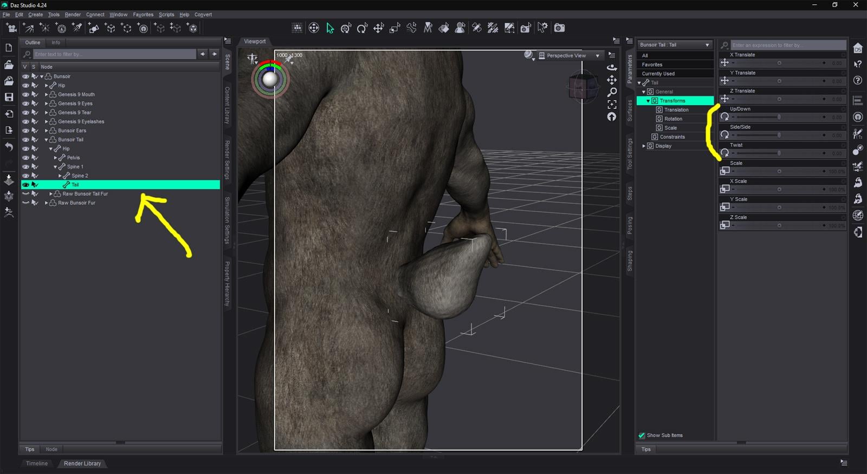Click the viewport orbit camera icon
Image resolution: width=867 pixels, height=474 pixels.
612,68
